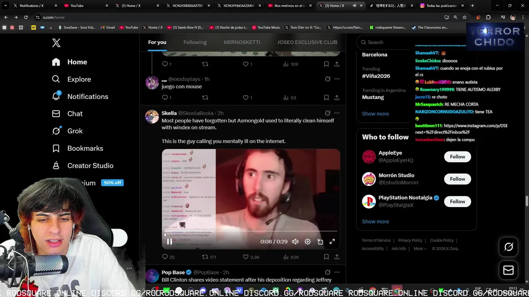
Task: Seek on the video progress bar
Action: [x=251, y=231]
